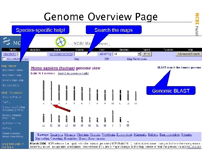Open chromosome 13 ideogram
This screenshot has width=202, height=152.
click(x=136, y=96)
